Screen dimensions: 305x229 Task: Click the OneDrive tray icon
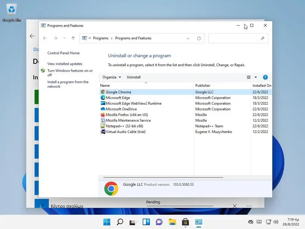click(x=251, y=222)
